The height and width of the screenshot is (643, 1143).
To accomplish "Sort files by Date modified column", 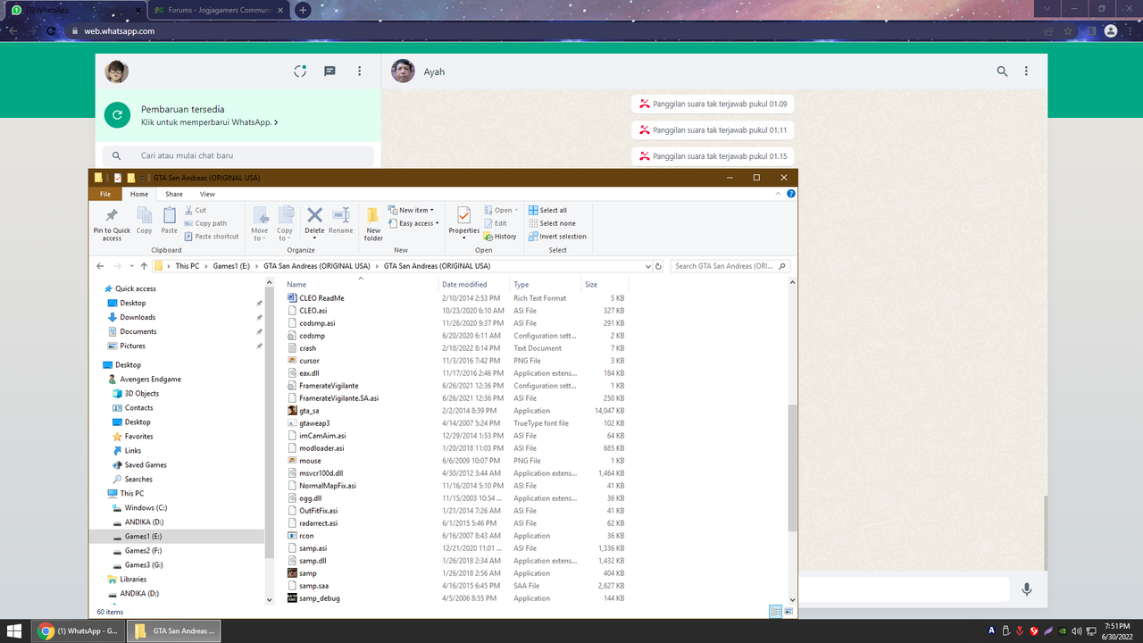I will [474, 285].
